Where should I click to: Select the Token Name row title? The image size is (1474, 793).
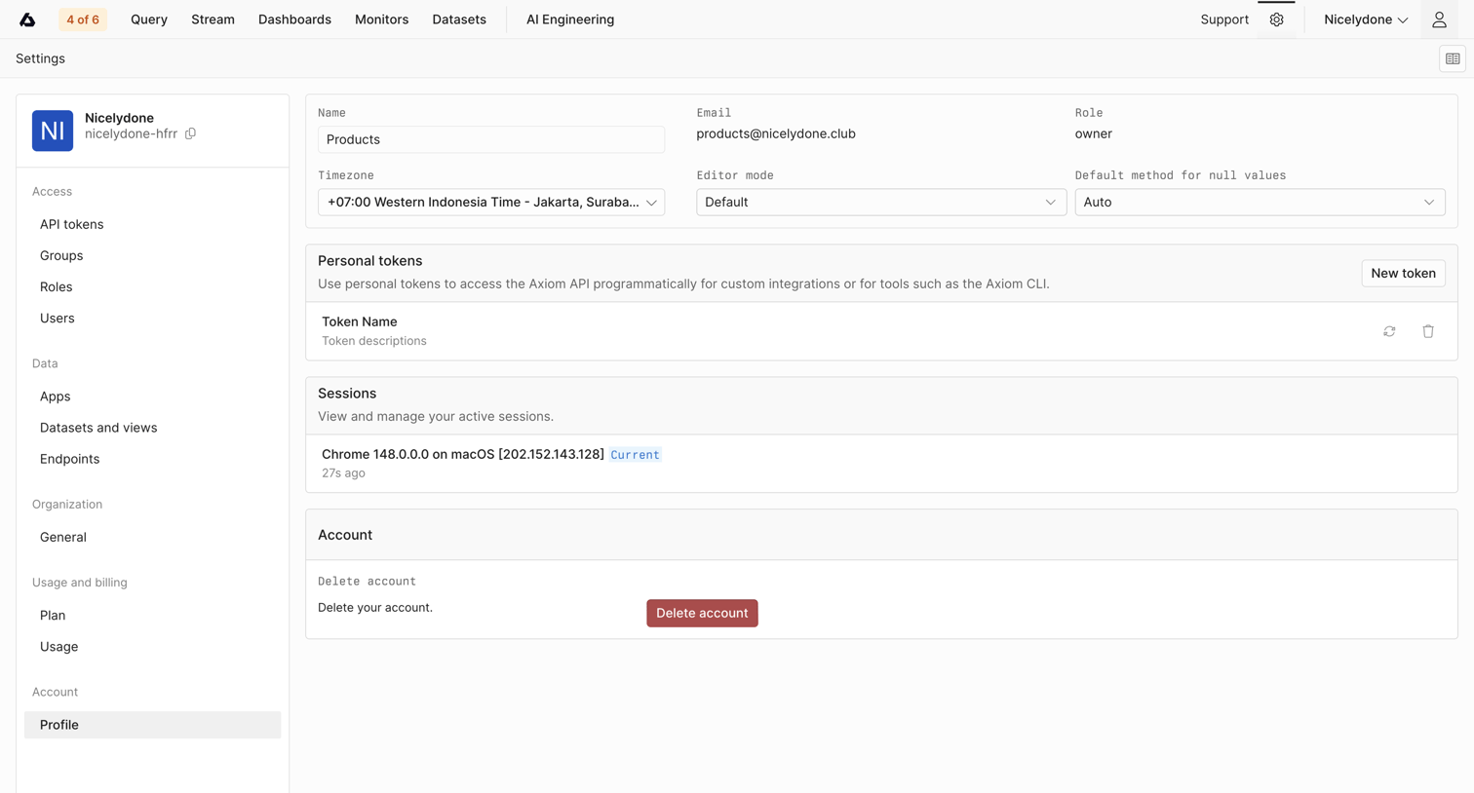[x=360, y=321]
